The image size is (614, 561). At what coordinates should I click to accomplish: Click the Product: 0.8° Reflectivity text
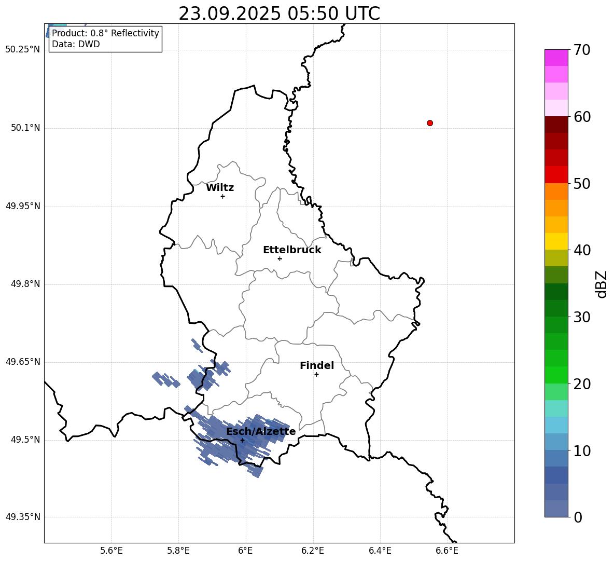click(x=105, y=33)
